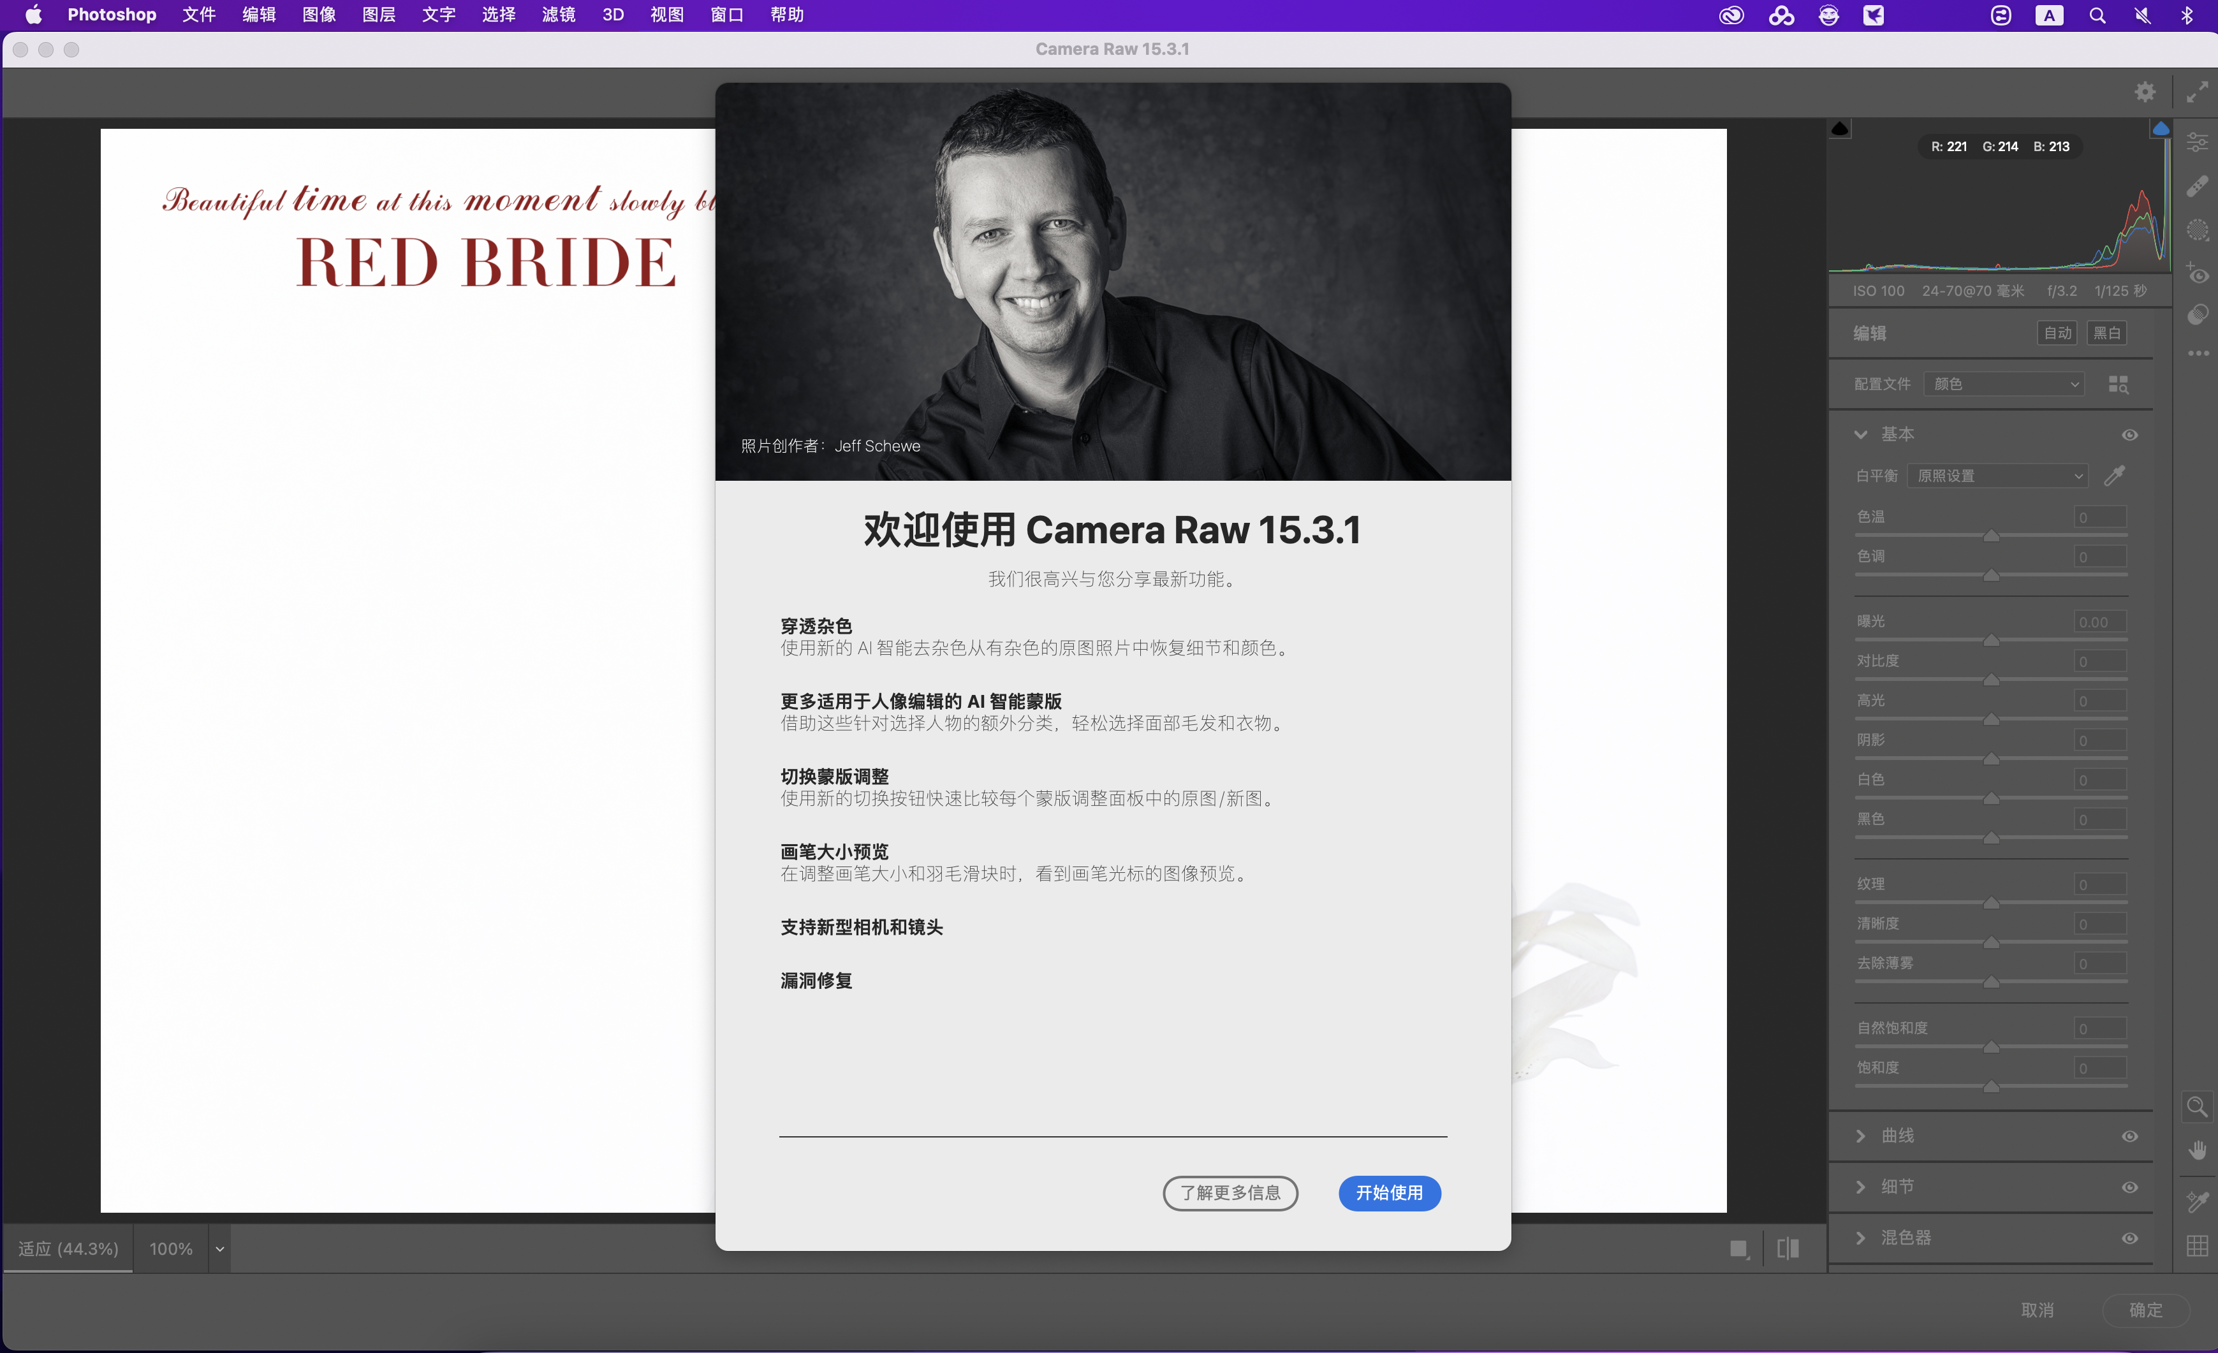Screen dimensions: 2218x1353
Task: Open the 滤镜 menu
Action: (x=558, y=15)
